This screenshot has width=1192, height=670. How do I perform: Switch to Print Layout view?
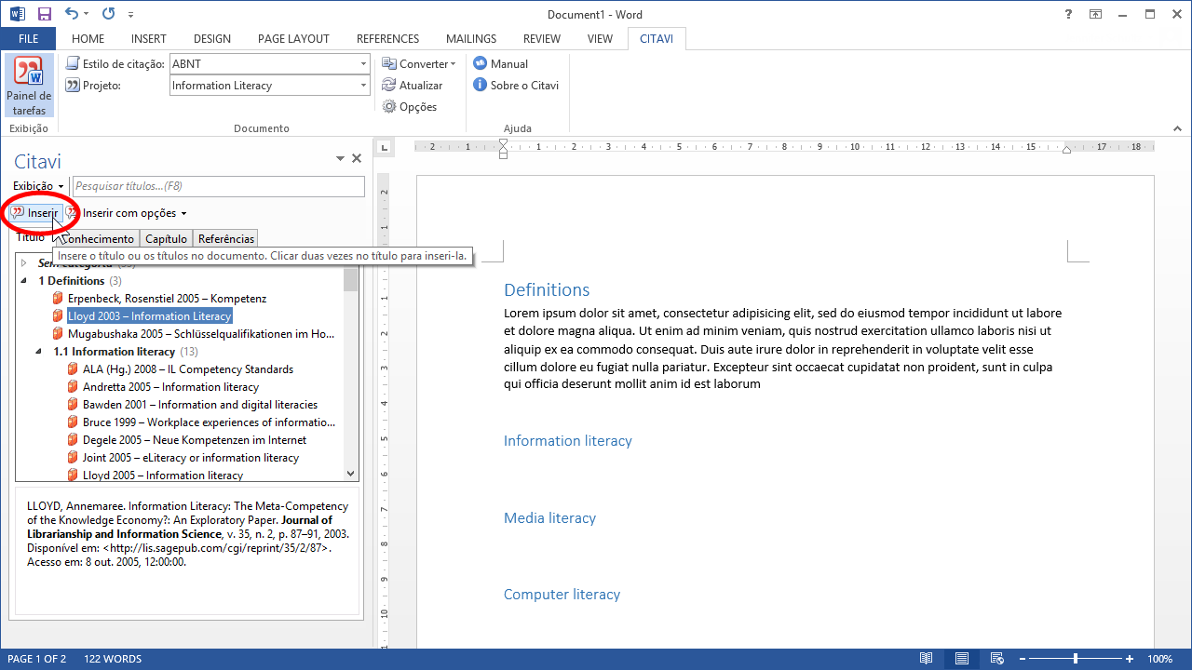pyautogui.click(x=961, y=659)
